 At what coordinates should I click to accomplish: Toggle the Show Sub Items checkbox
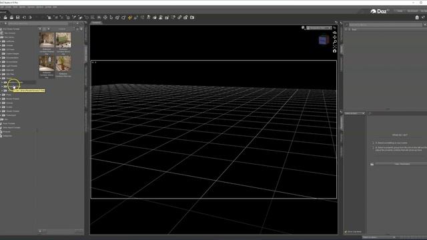click(346, 232)
